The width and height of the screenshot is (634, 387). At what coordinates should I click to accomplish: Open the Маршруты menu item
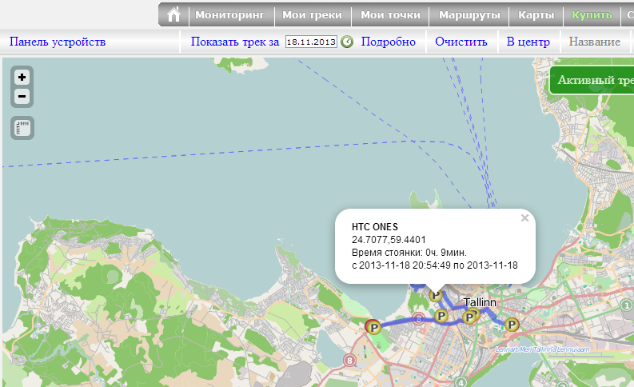pyautogui.click(x=469, y=15)
